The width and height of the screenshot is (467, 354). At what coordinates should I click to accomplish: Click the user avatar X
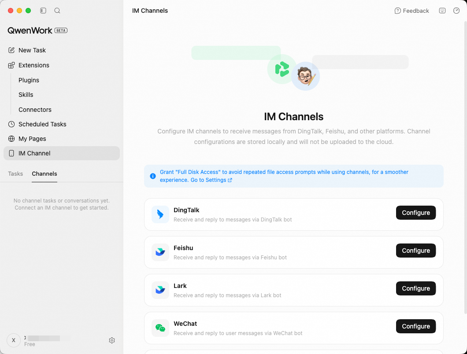[x=14, y=340]
